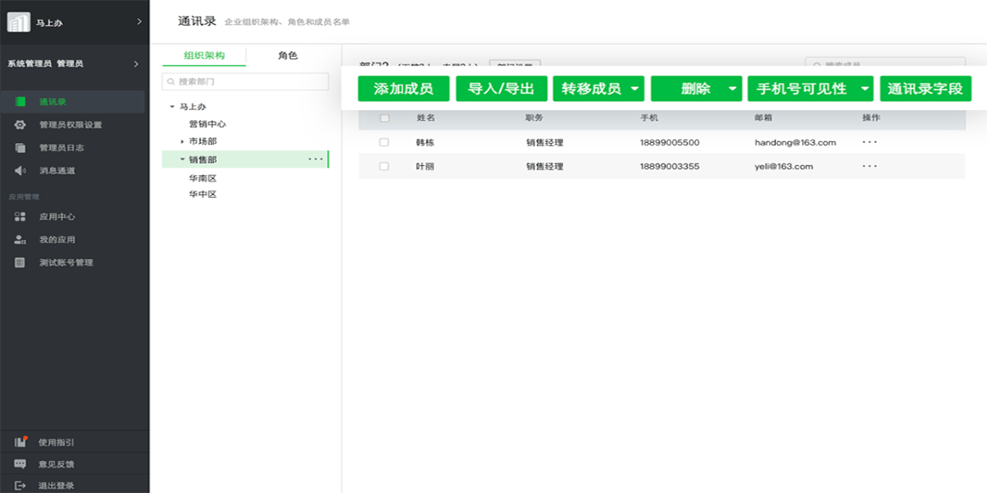The image size is (987, 493).
Task: Tick the select-all checkbox in table header
Action: point(384,118)
